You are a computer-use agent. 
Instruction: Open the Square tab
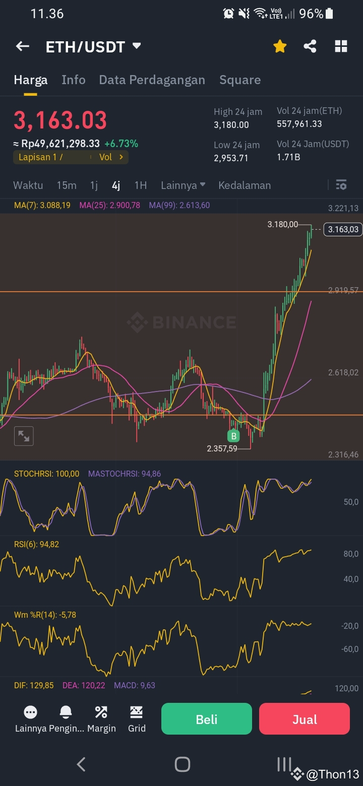coord(240,80)
